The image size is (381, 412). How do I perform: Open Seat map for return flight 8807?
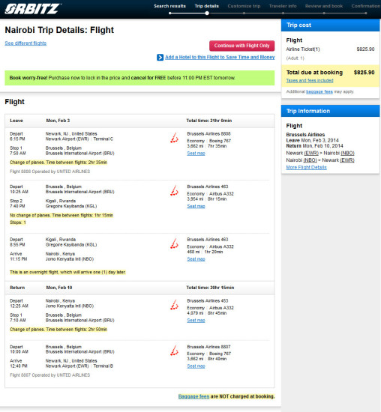tap(196, 366)
